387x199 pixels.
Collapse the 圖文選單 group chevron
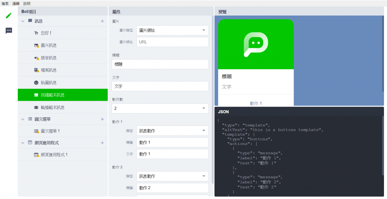23,119
